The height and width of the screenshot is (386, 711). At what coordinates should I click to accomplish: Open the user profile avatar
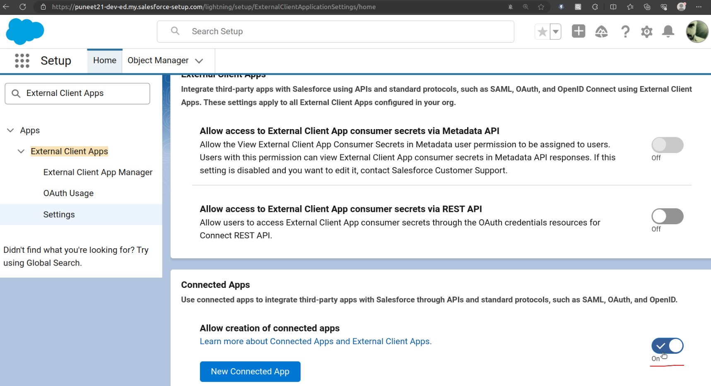(x=697, y=31)
